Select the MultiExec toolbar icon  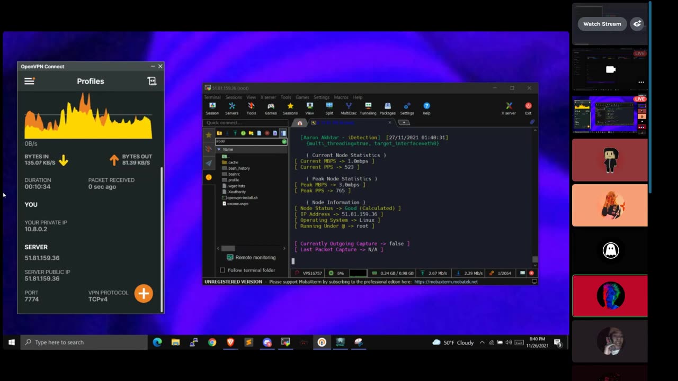pyautogui.click(x=349, y=108)
